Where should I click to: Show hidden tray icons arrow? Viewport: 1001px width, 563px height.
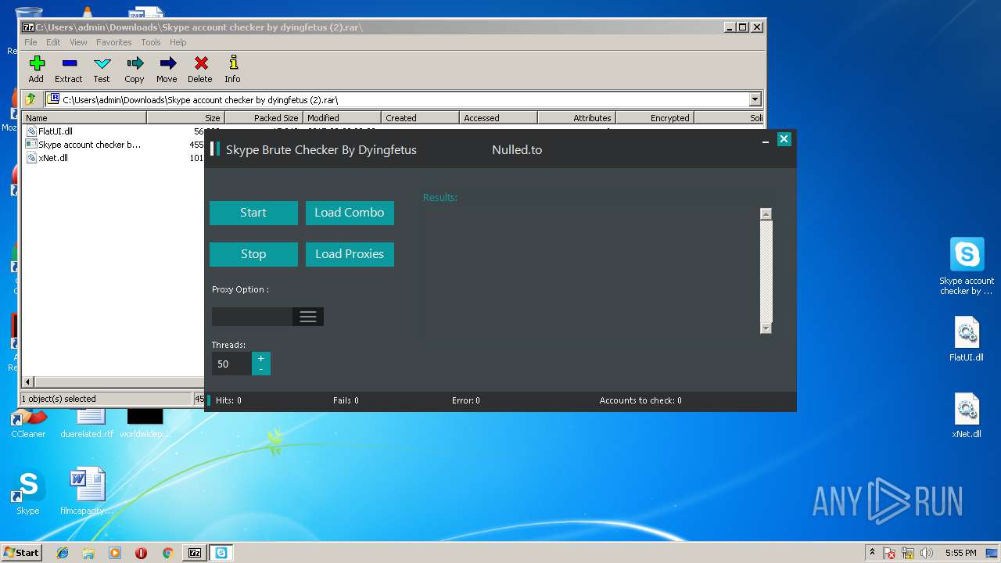872,553
